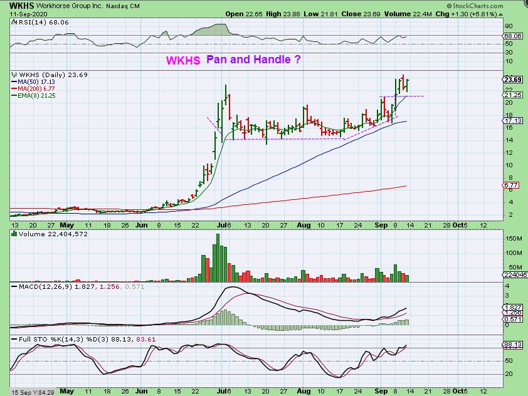Click the StockCharts.com copyright mark
Viewport: 528px width, 396px height.
[475, 6]
